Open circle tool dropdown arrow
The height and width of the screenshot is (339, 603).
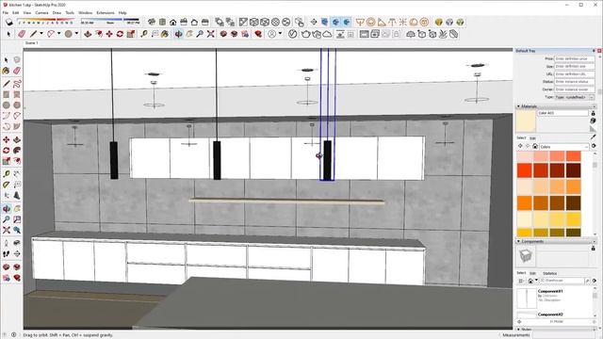(76, 34)
